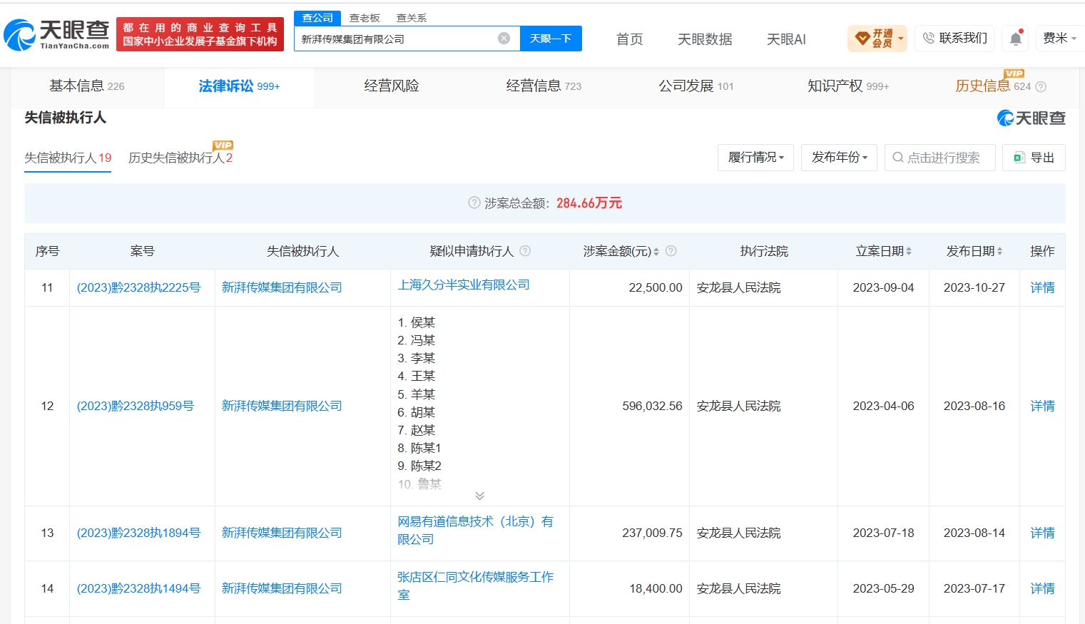Open the notification bell
Screen dimensions: 1085x624
[x=1016, y=39]
